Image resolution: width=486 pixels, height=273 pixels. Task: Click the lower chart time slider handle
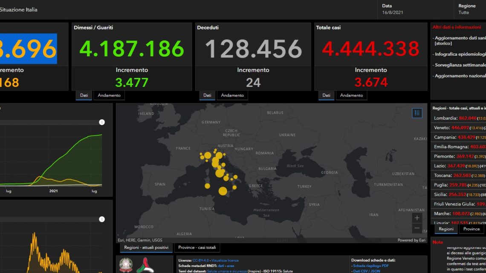point(101,219)
